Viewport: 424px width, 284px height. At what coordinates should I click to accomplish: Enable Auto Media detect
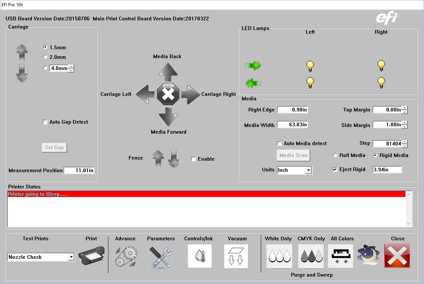coord(280,143)
